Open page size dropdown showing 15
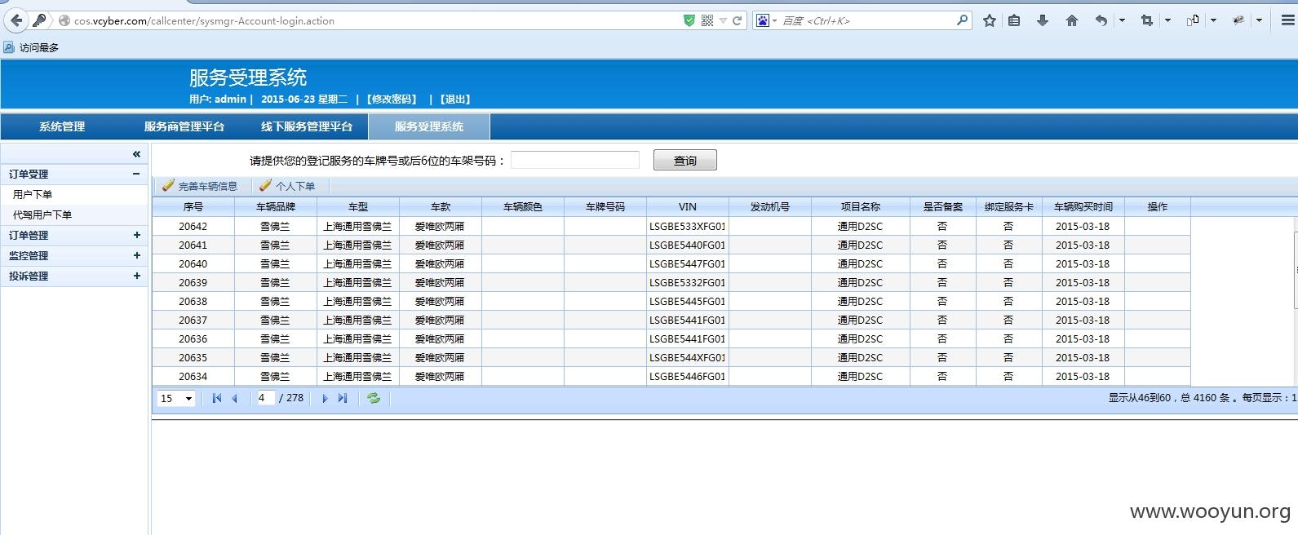The width and height of the screenshot is (1298, 535). pos(176,399)
